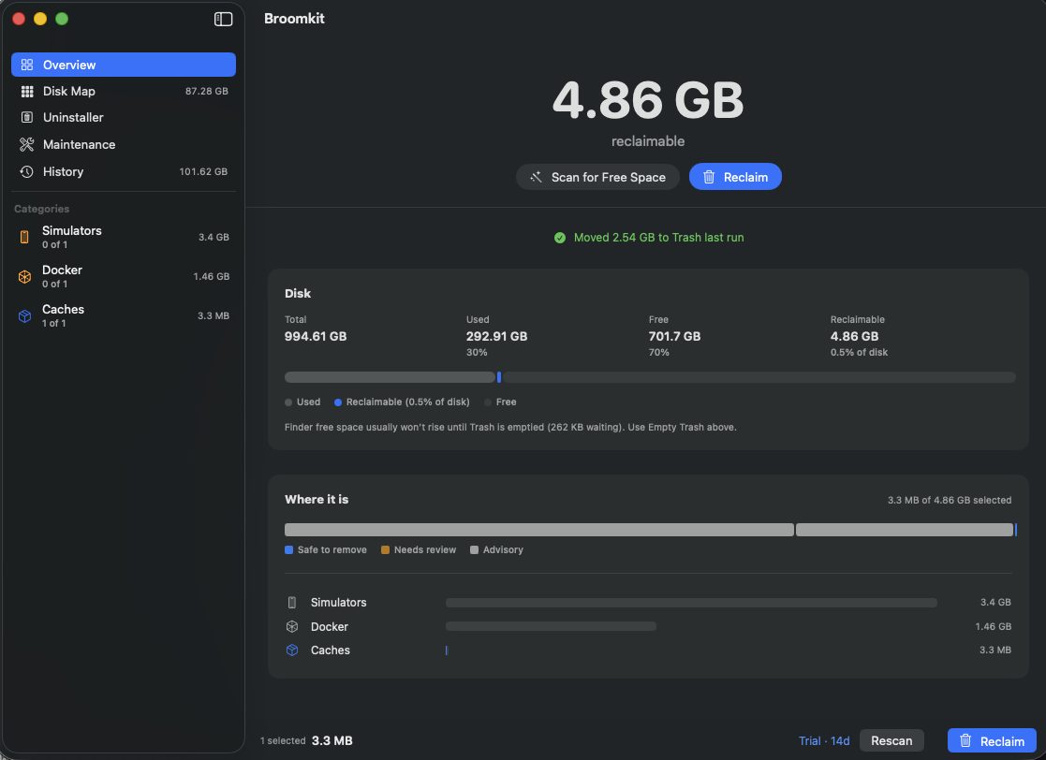1046x760 pixels.
Task: Click the 0.5% of disk text under Reclaimable 4.86 GB
Action: tap(859, 352)
